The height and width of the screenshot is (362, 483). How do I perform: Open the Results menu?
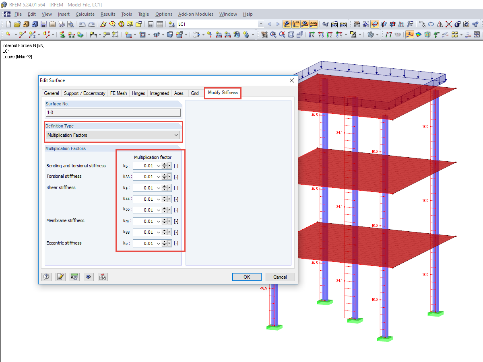coord(108,14)
